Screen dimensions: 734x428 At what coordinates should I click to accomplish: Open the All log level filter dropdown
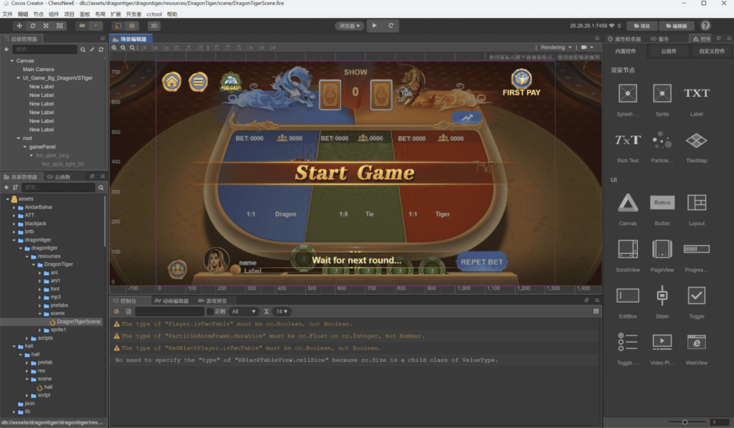click(x=244, y=311)
